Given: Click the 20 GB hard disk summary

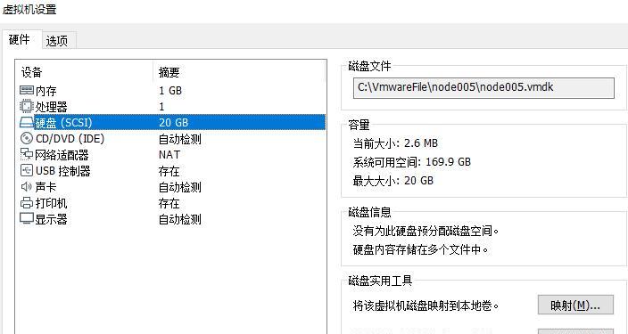Looking at the screenshot, I should click(173, 123).
